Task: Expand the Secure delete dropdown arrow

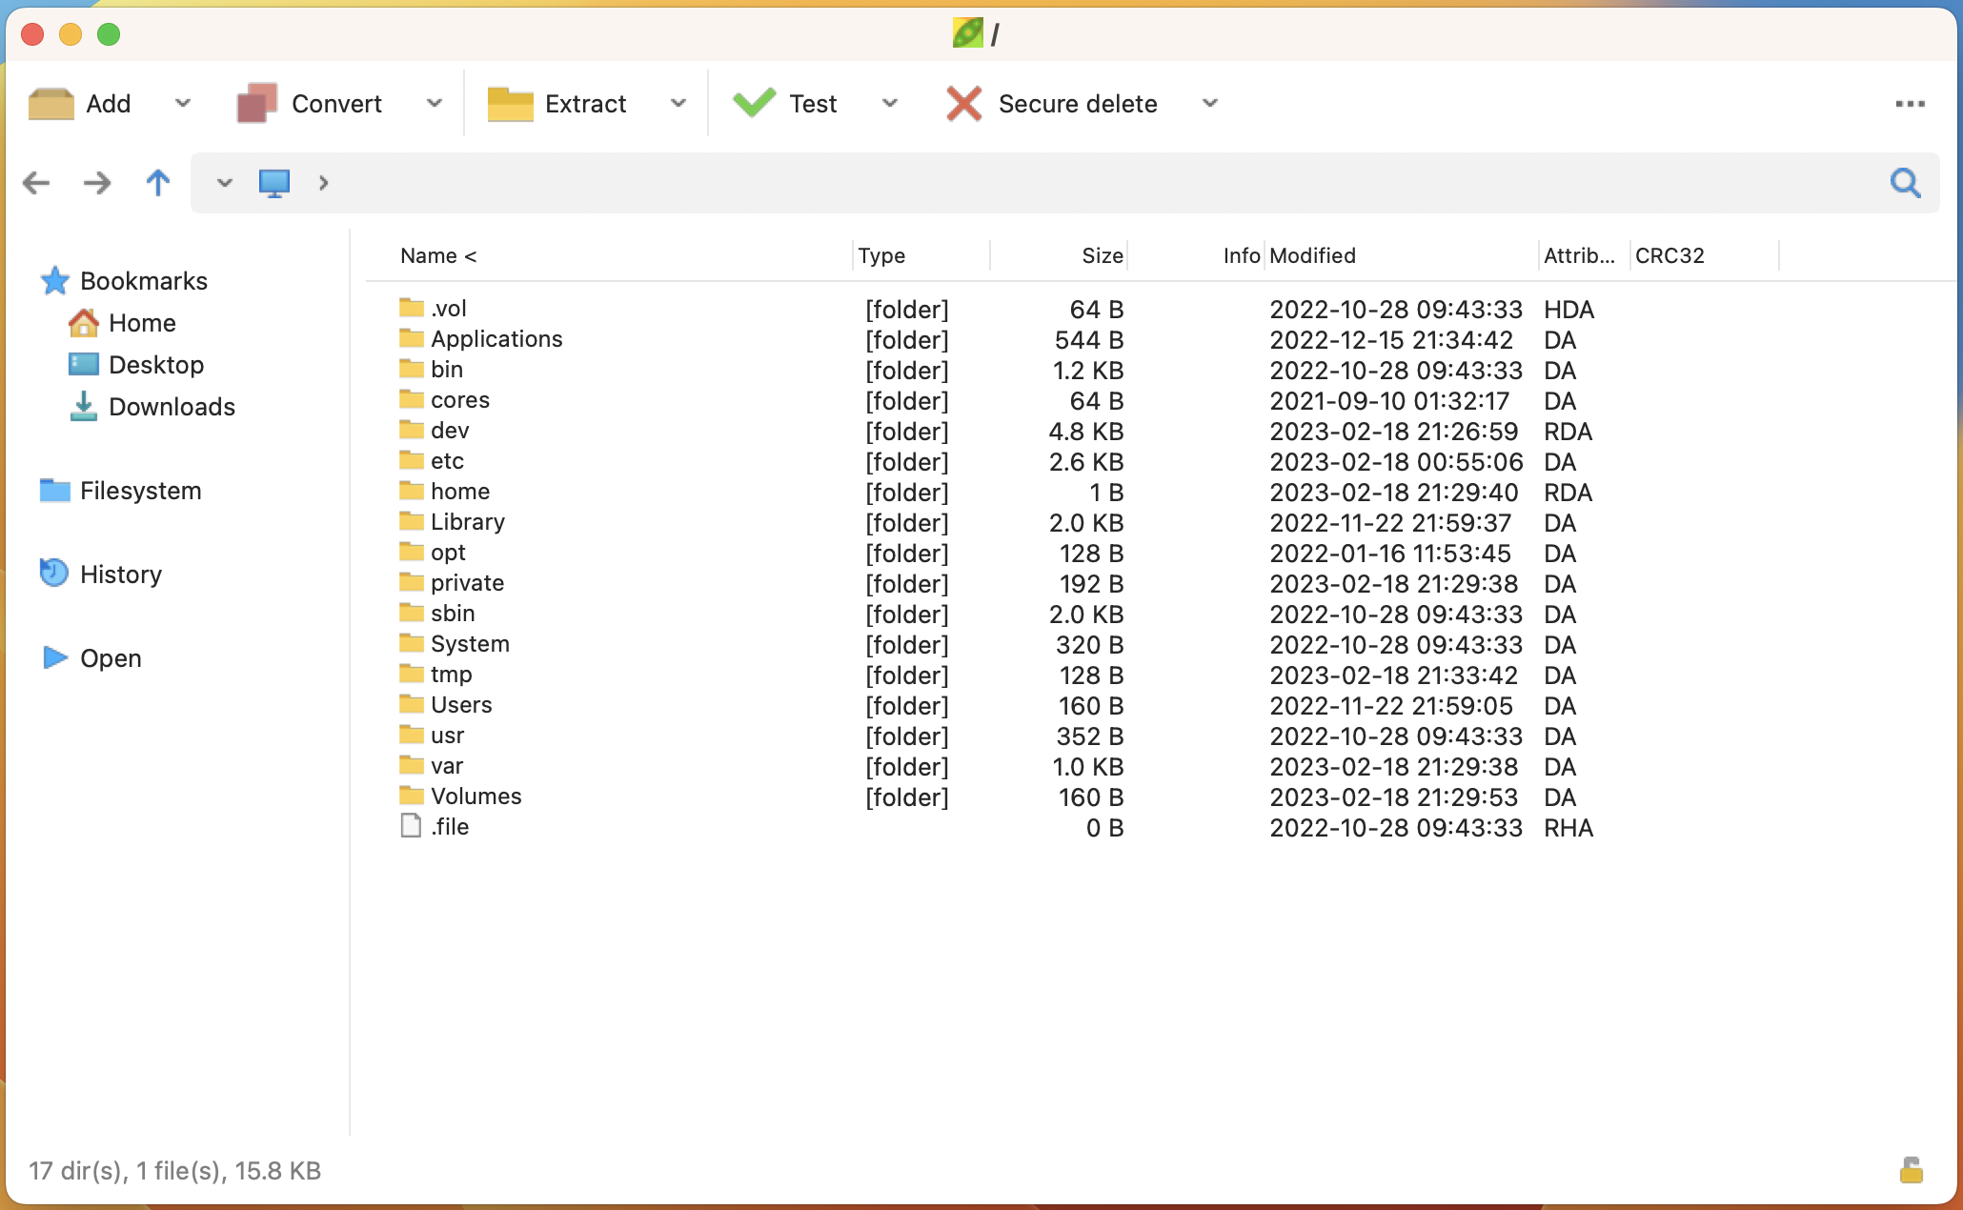Action: pyautogui.click(x=1208, y=102)
